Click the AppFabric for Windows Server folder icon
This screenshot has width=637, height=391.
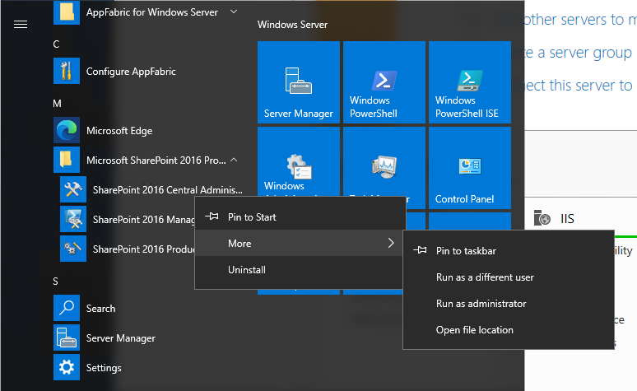pyautogui.click(x=67, y=12)
